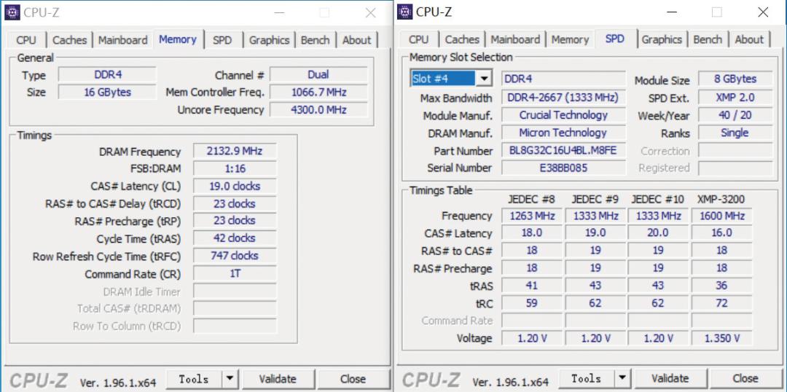Open Tools dropdown arrow in the right window
The width and height of the screenshot is (787, 392).
622,378
